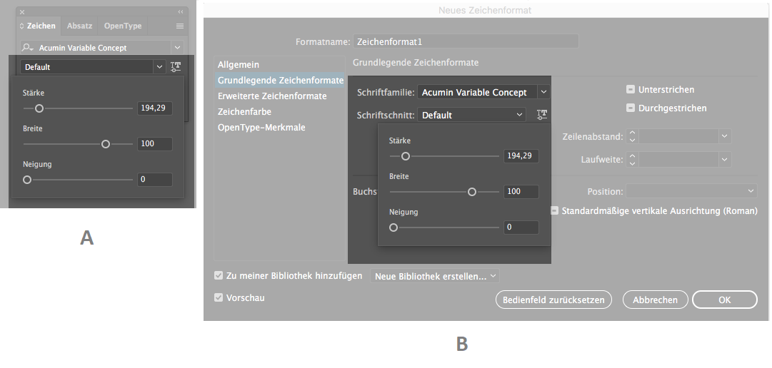The image size is (772, 368).
Task: Select OpenType-Merkmale category
Action: [x=280, y=128]
